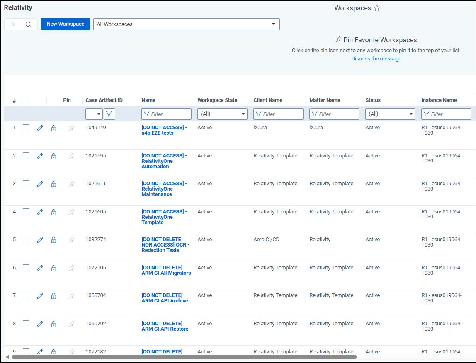This screenshot has height=363, width=476.
Task: Open the All Workspaces view dropdown
Action: (x=187, y=24)
